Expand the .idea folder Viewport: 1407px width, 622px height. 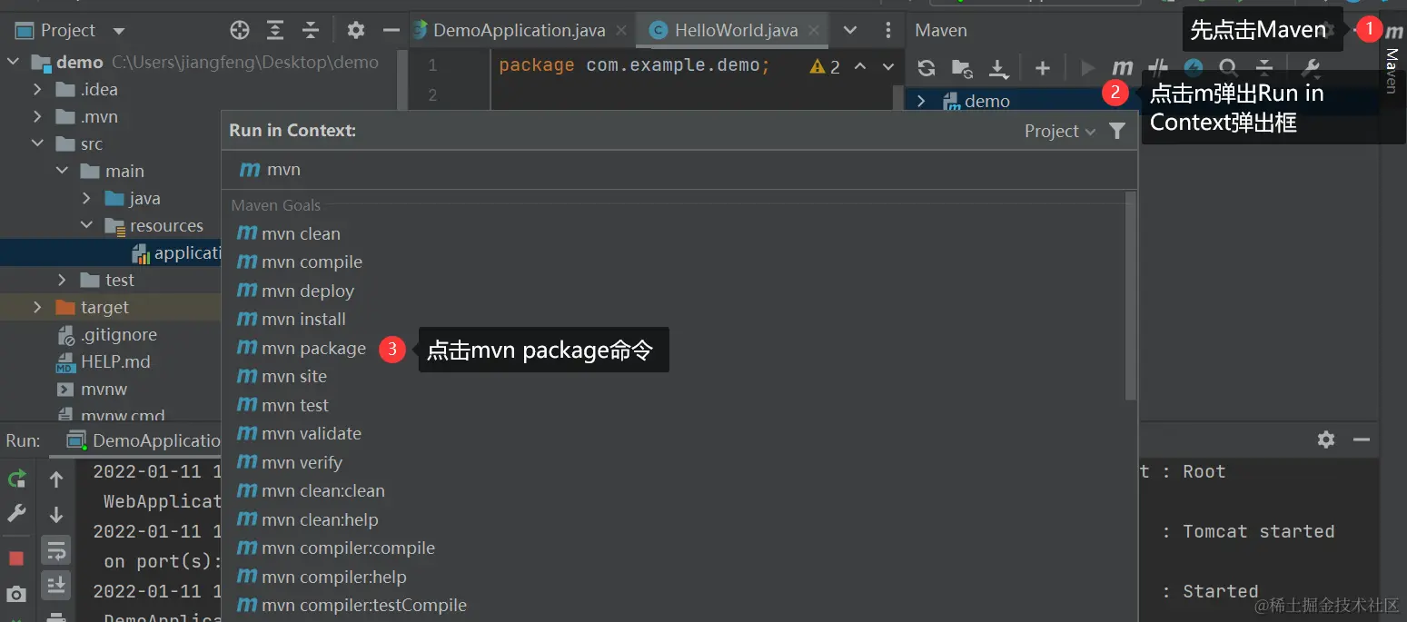(37, 89)
